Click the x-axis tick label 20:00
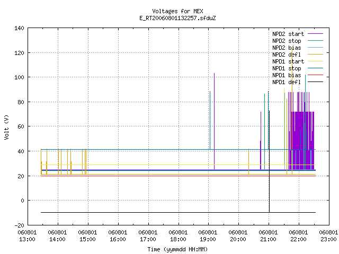This screenshot has height=254, width=339. [238, 239]
